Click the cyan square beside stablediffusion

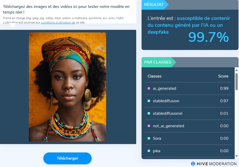pyautogui.click(x=149, y=101)
